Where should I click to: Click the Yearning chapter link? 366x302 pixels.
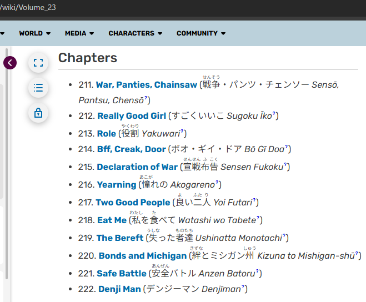click(x=116, y=185)
